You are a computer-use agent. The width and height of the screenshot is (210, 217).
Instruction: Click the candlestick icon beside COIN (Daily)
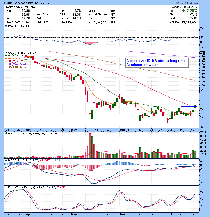(6, 53)
